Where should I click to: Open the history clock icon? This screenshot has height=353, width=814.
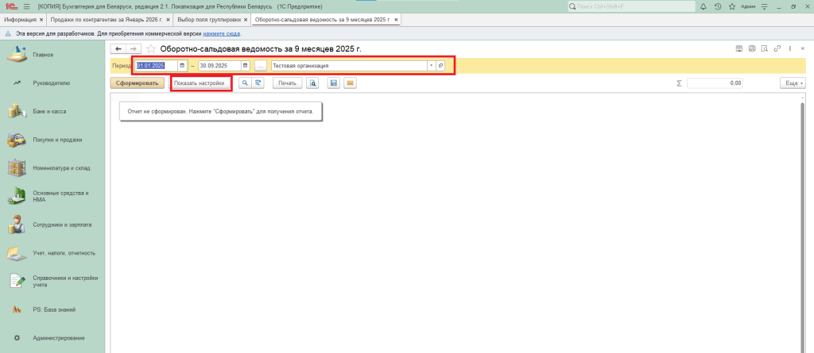pos(718,6)
